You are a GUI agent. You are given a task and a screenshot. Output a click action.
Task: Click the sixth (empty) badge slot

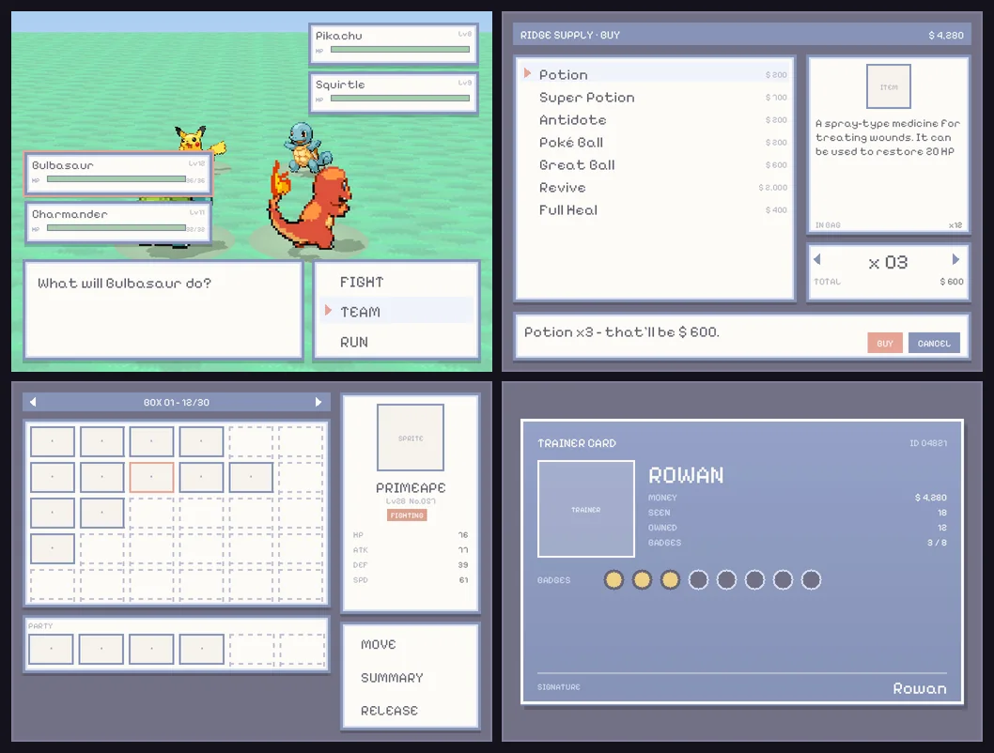click(755, 579)
